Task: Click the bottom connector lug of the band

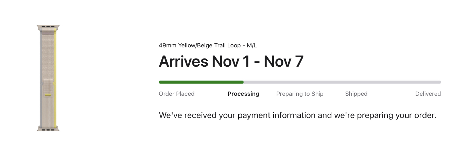Action: pos(48,129)
